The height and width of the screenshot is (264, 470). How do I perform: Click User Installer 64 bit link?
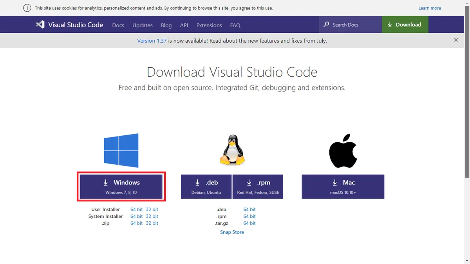click(137, 210)
